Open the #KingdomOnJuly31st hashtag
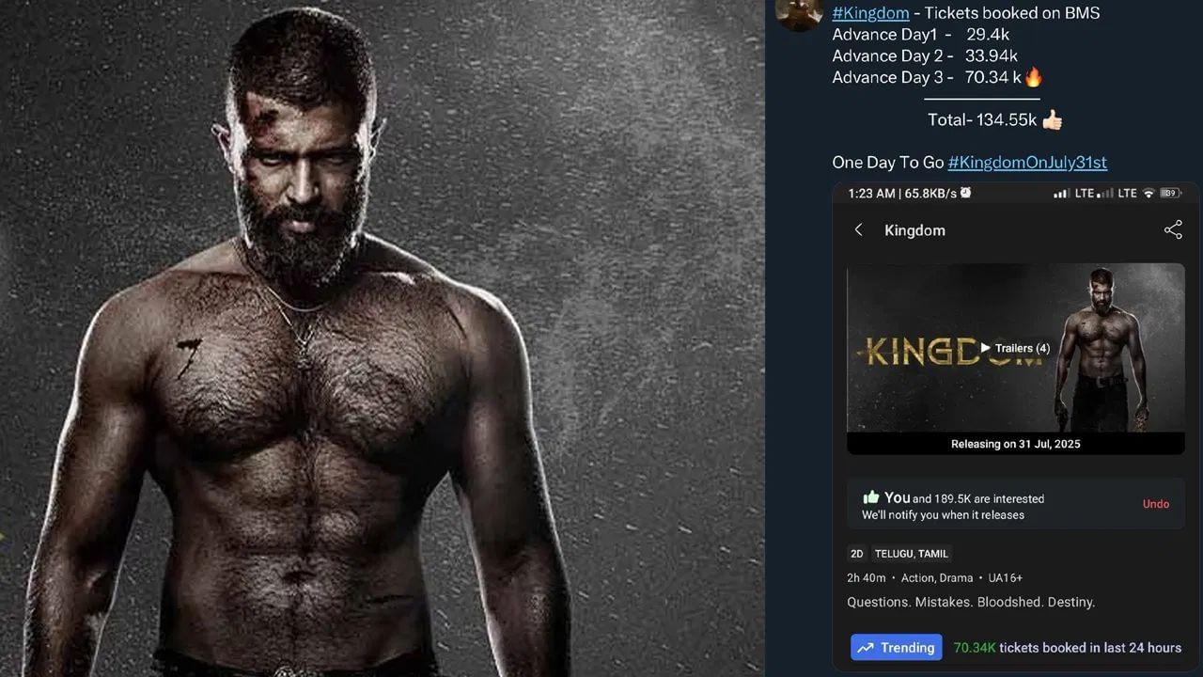 point(1027,163)
